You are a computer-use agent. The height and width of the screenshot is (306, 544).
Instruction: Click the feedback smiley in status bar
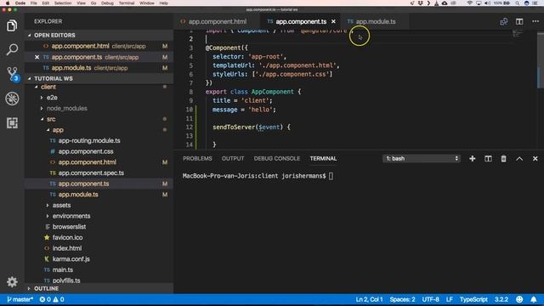tap(519, 299)
